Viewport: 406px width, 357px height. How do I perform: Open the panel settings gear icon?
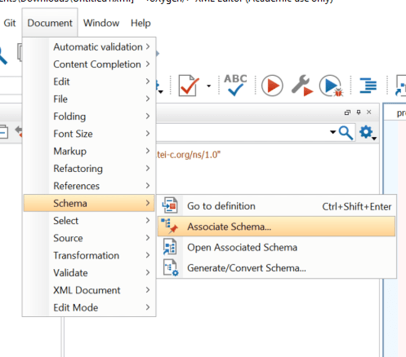click(367, 133)
